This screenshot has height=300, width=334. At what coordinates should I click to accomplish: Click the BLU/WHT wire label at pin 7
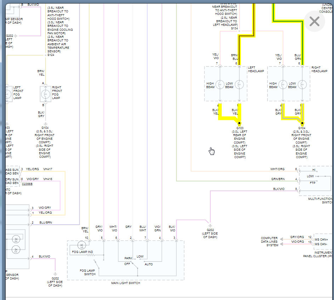click(x=143, y=229)
